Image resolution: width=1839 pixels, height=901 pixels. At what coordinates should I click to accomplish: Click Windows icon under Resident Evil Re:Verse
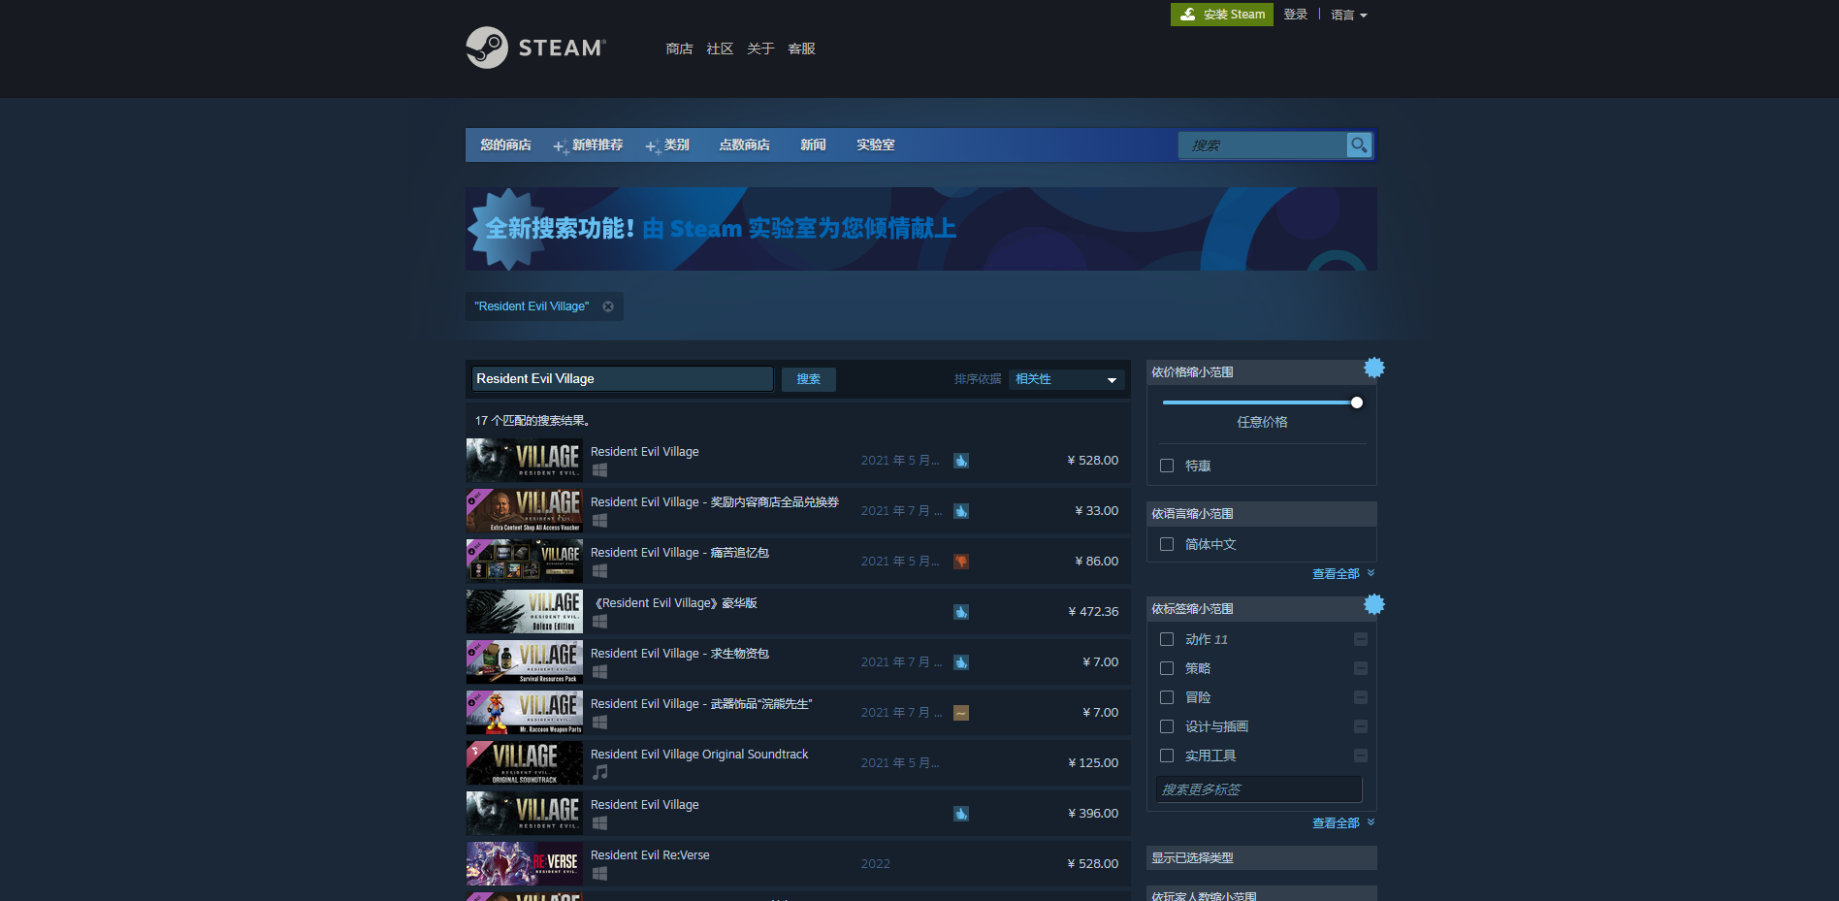click(600, 874)
